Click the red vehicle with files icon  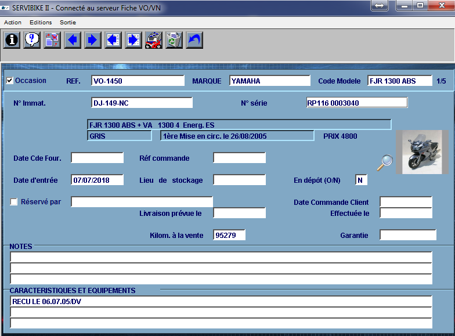tap(153, 40)
